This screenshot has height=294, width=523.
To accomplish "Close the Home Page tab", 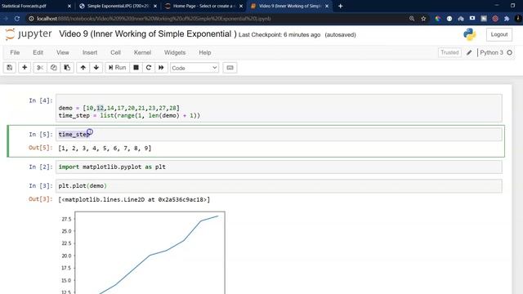I will (241, 6).
